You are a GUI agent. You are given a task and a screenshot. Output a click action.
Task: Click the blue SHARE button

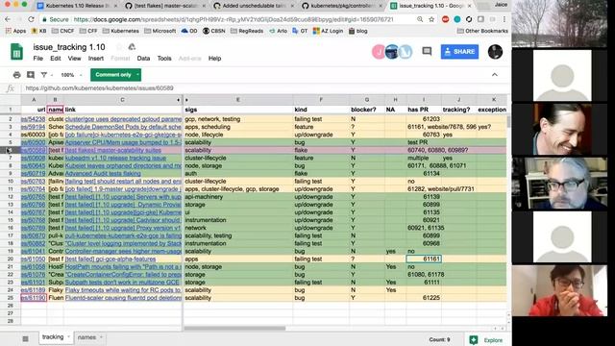pyautogui.click(x=459, y=51)
